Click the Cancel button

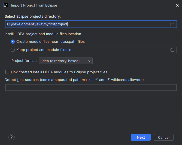(164, 137)
